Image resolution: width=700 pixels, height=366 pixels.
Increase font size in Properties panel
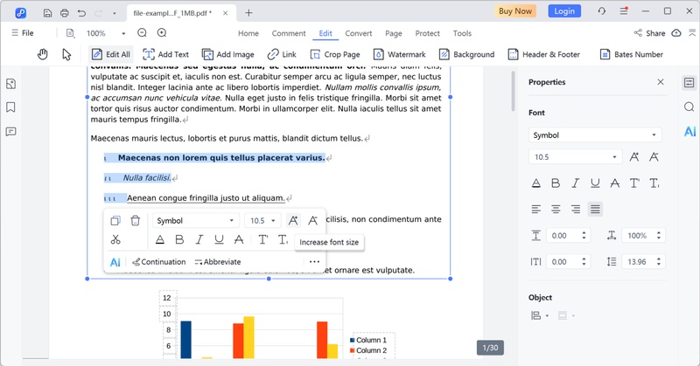[x=634, y=157]
